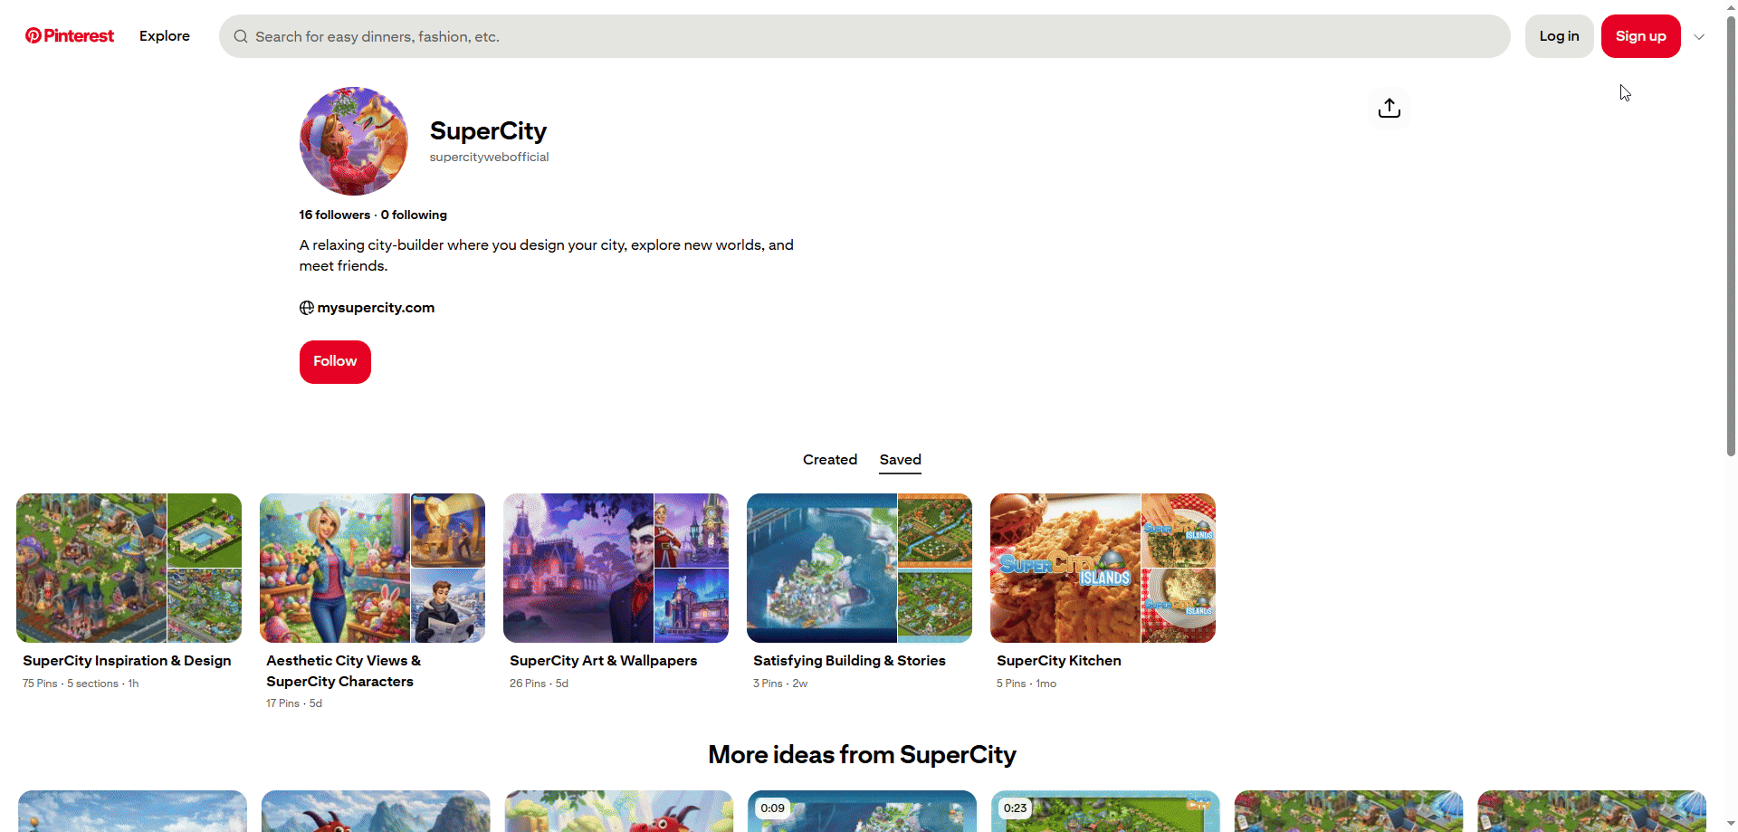Open Satisfying Building & Stories board
This screenshot has width=1738, height=832.
point(859,569)
